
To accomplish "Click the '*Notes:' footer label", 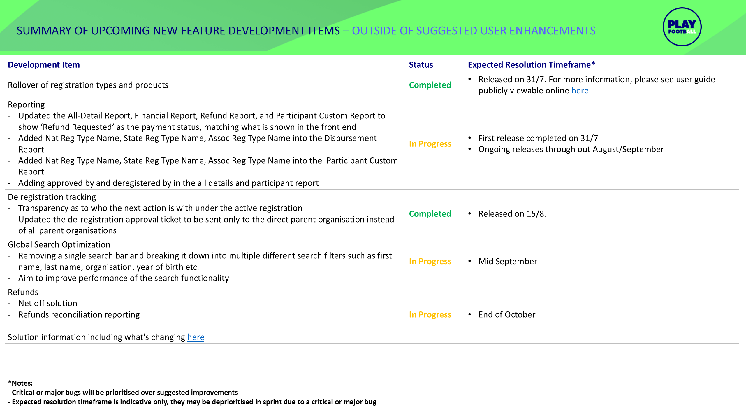I will [x=20, y=383].
